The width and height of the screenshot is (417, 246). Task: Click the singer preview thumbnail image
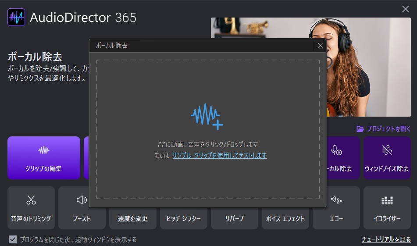(368, 67)
